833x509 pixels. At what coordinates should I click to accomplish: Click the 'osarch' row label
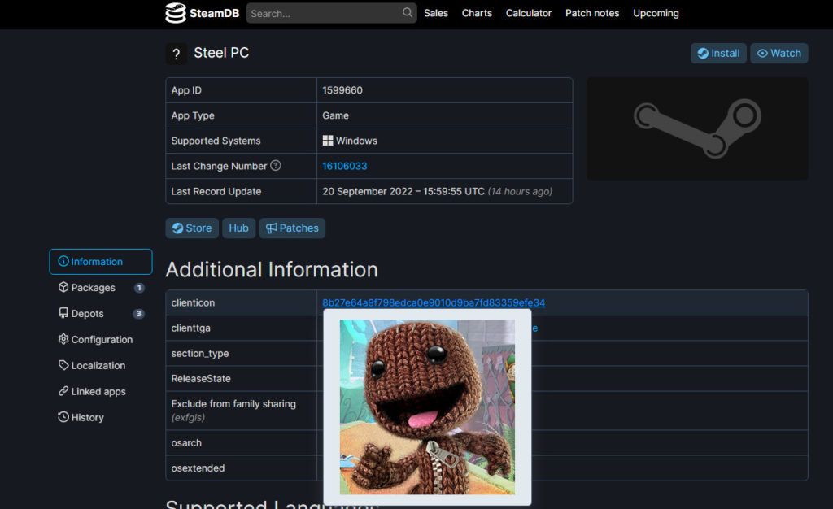(186, 442)
